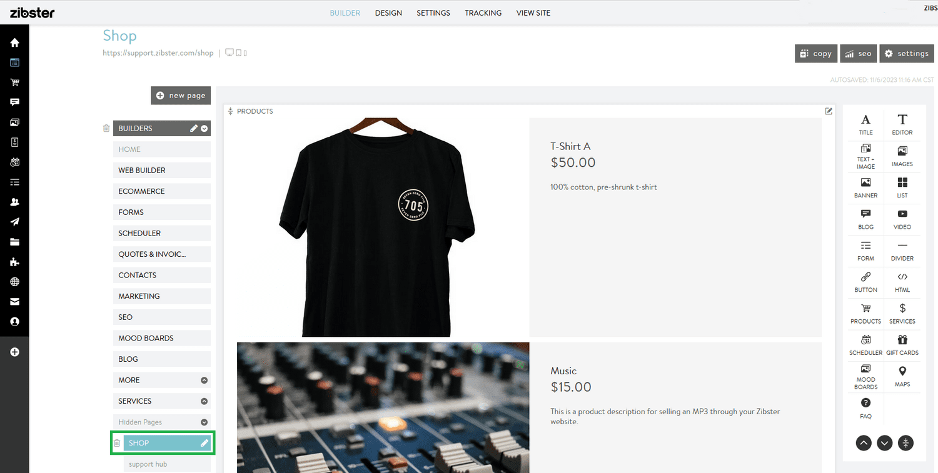This screenshot has width=938, height=473.
Task: Open the puzzle piece icon in the left sidebar
Action: pyautogui.click(x=14, y=262)
